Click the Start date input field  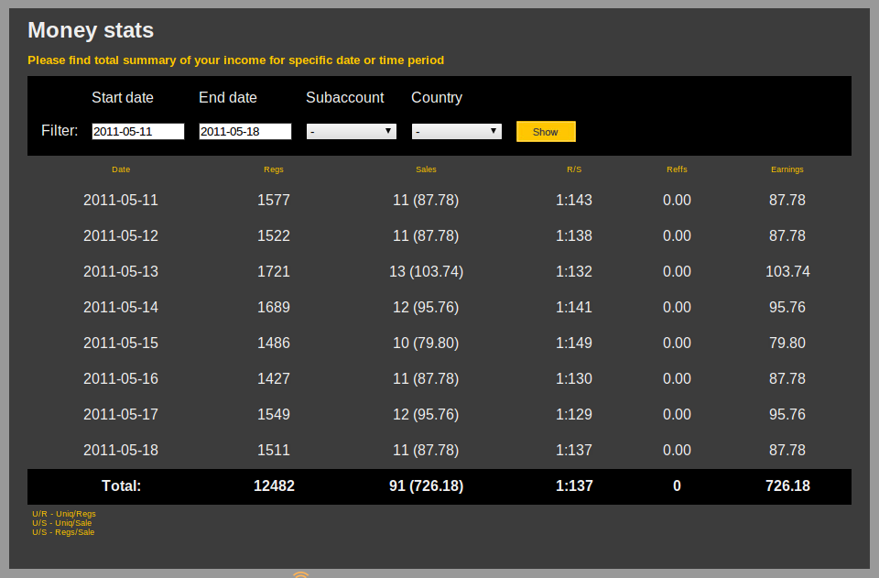138,131
